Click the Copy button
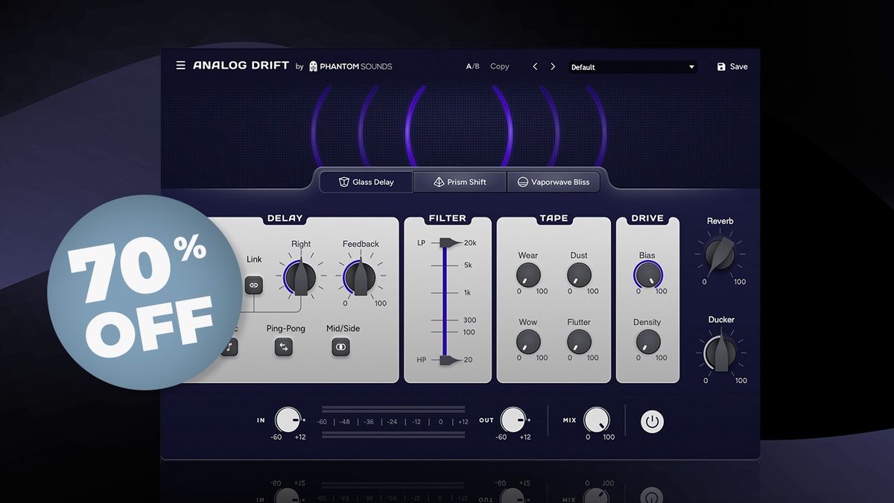The width and height of the screenshot is (894, 503). pyautogui.click(x=500, y=67)
